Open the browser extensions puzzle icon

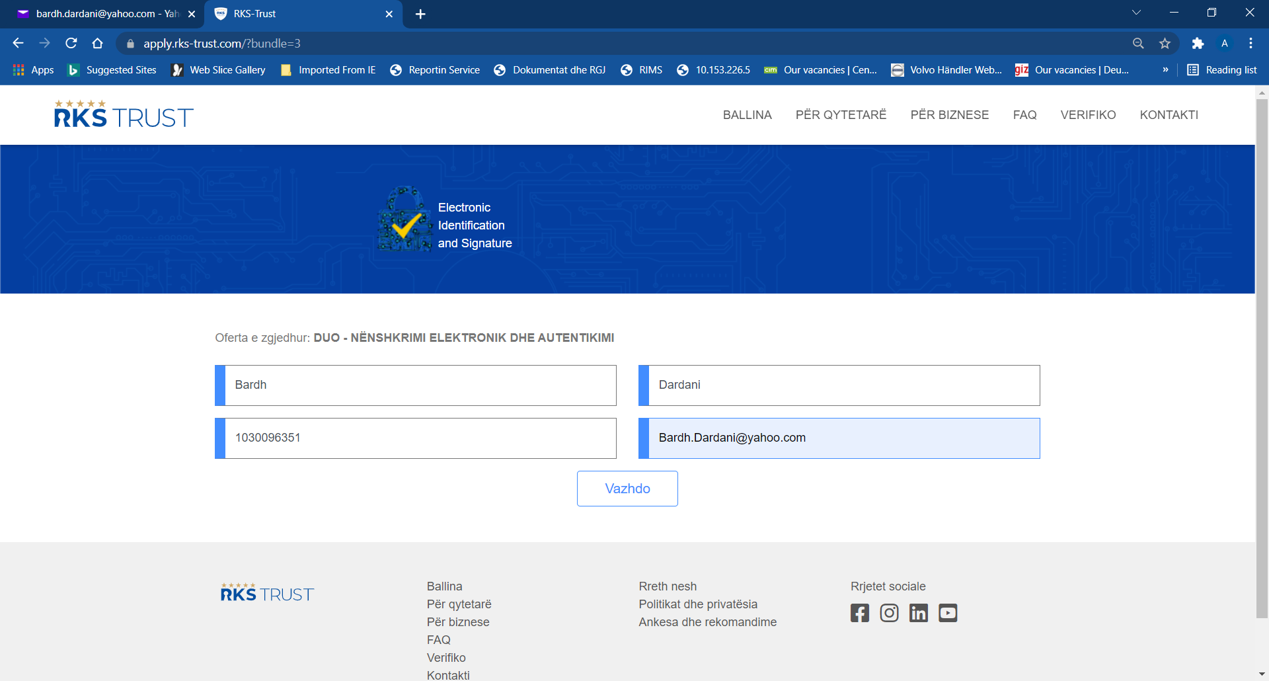tap(1198, 43)
